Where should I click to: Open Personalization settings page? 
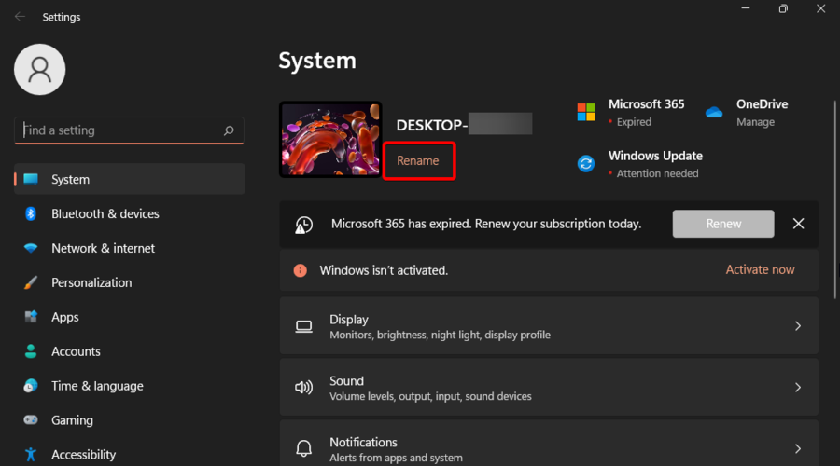pyautogui.click(x=91, y=282)
